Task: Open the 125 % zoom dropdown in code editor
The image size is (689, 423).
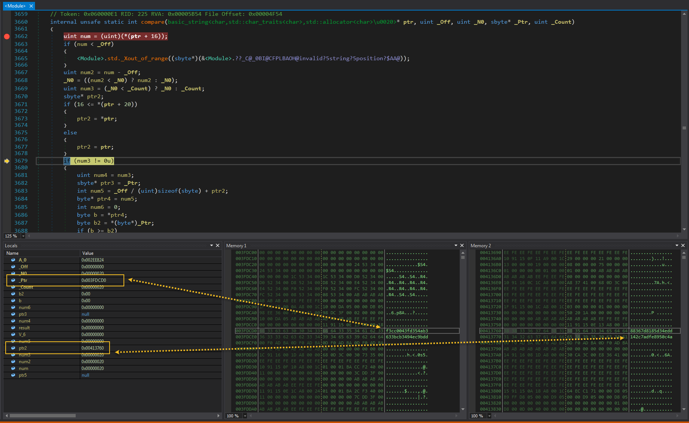Action: [23, 236]
